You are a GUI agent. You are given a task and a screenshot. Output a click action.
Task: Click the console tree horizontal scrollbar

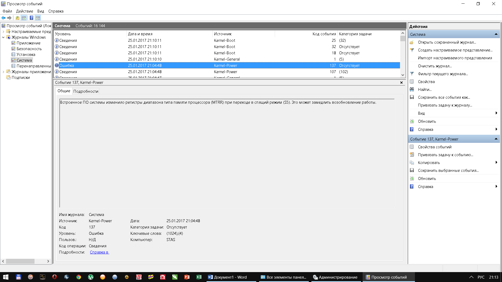coord(20,261)
